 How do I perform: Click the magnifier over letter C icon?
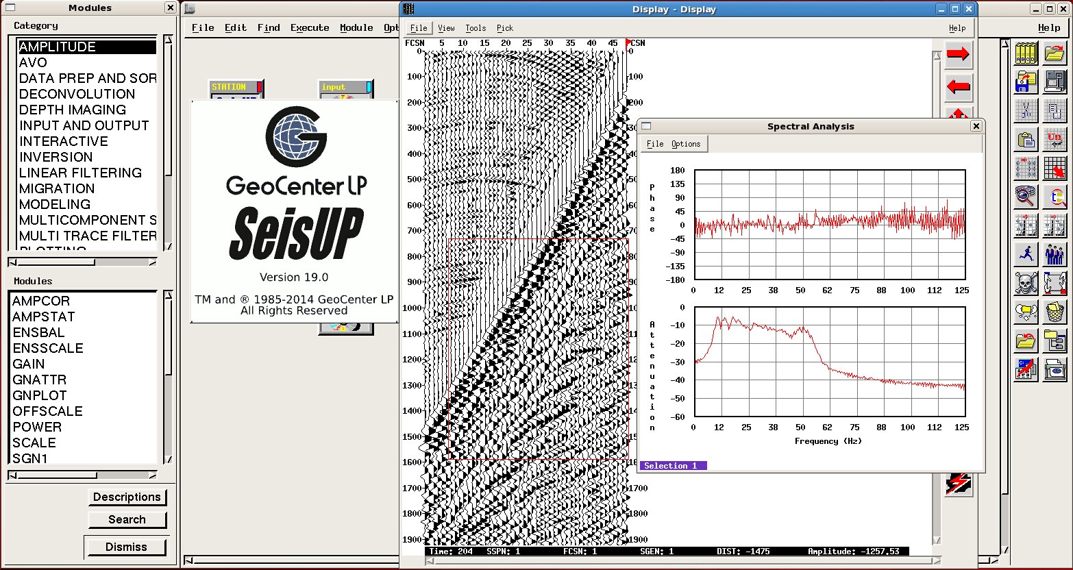pyautogui.click(x=1055, y=197)
